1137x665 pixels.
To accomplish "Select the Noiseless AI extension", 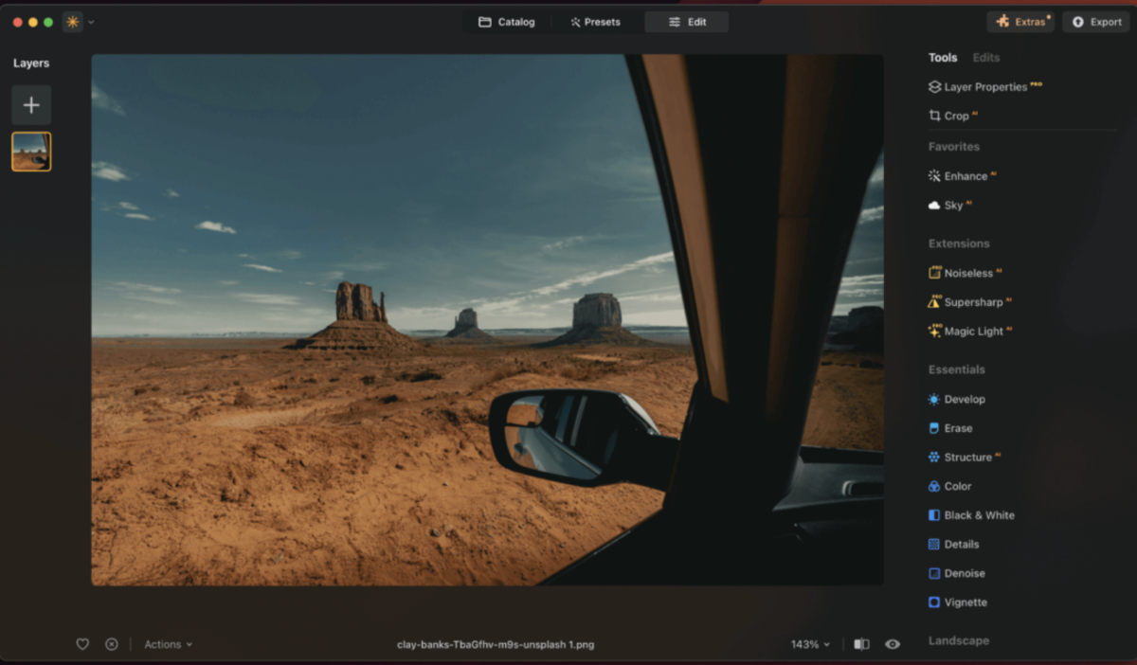I will point(968,272).
